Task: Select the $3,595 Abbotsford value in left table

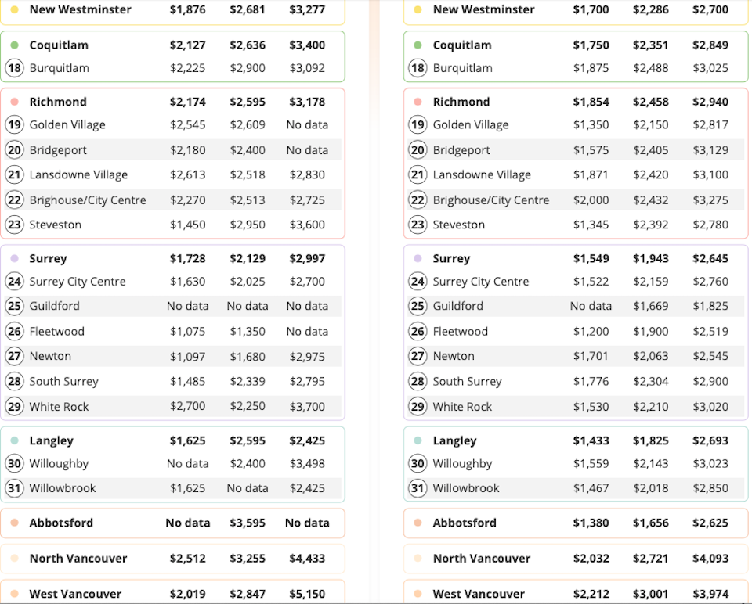Action: (x=248, y=523)
